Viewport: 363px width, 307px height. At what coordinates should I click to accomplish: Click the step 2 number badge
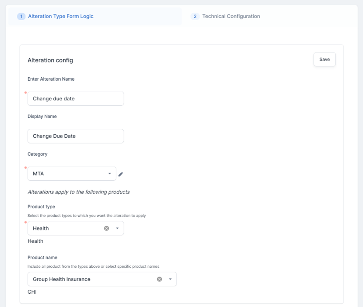(x=195, y=16)
